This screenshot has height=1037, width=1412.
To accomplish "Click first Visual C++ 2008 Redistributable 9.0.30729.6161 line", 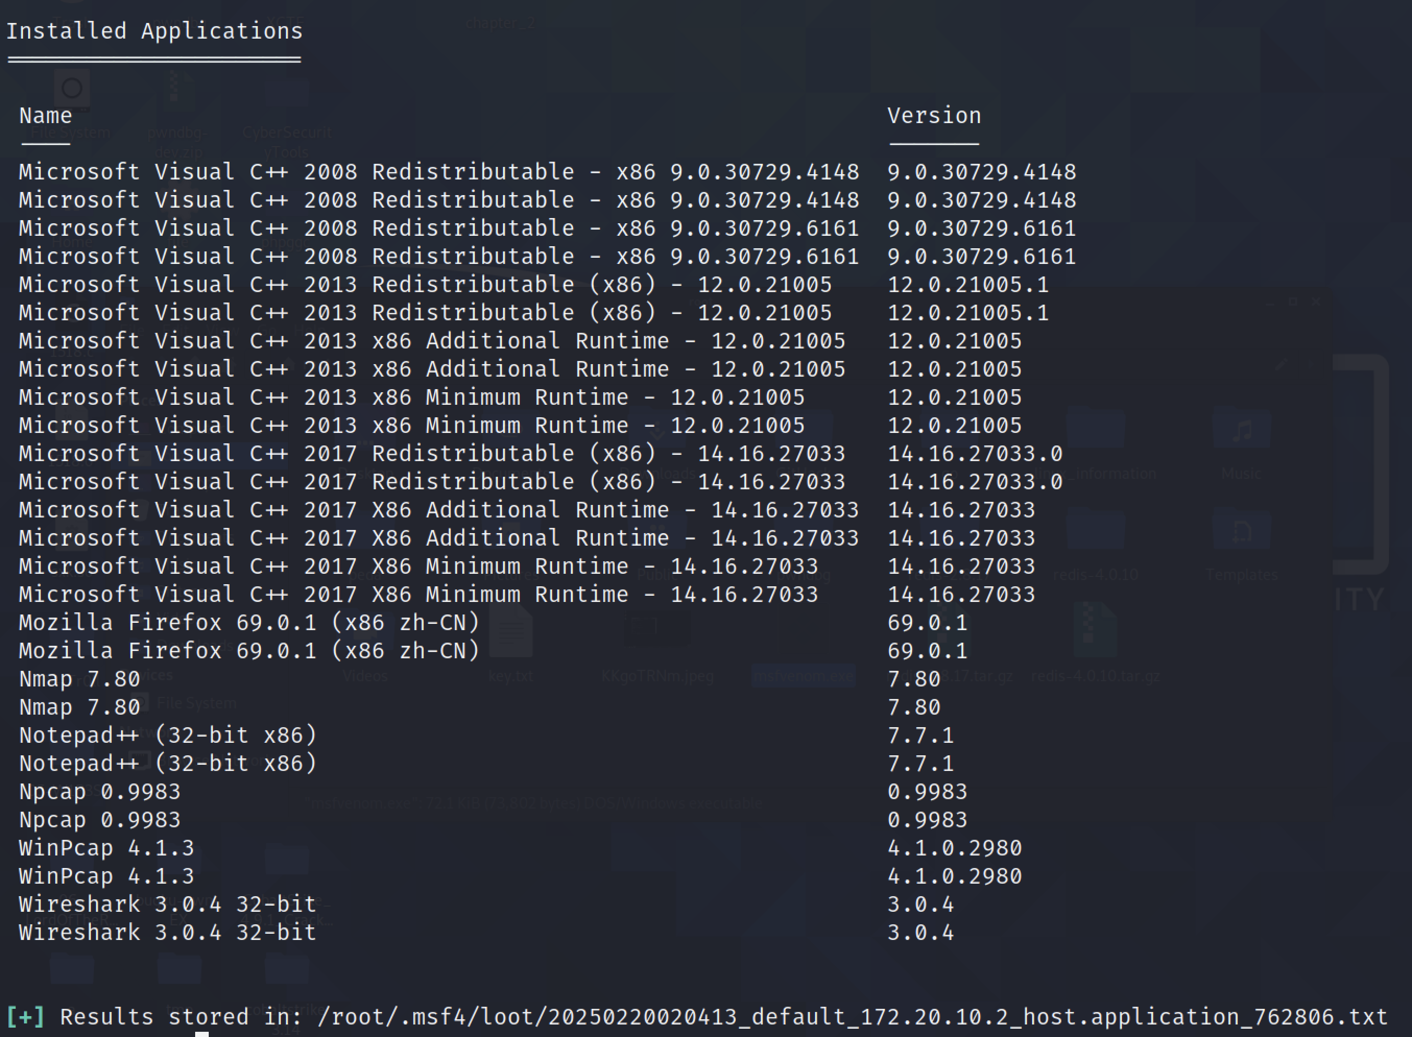I will coord(438,228).
